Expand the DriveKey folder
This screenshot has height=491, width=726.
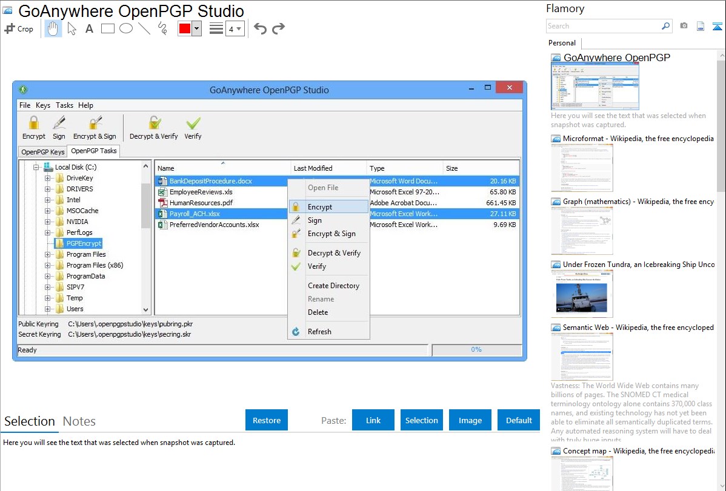47,178
